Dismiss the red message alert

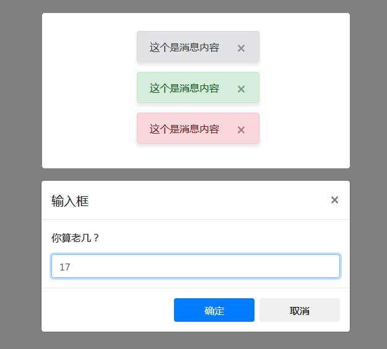pos(241,130)
